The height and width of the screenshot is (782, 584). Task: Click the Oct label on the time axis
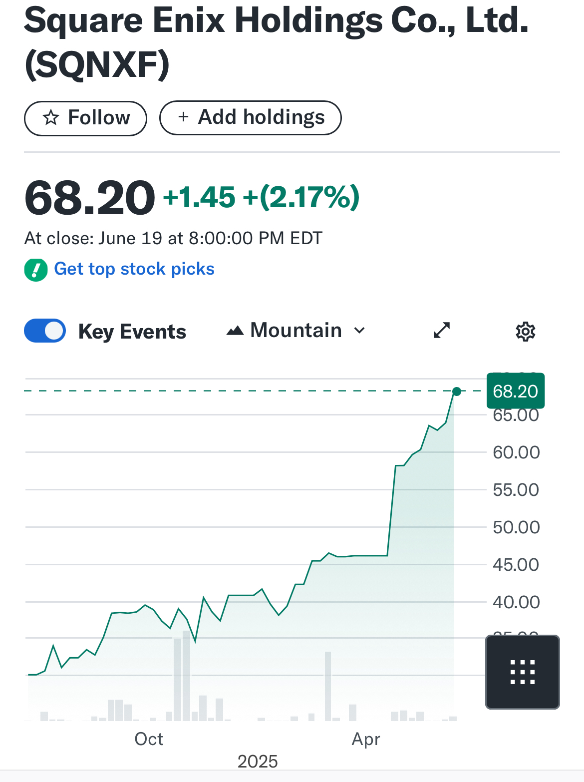149,739
